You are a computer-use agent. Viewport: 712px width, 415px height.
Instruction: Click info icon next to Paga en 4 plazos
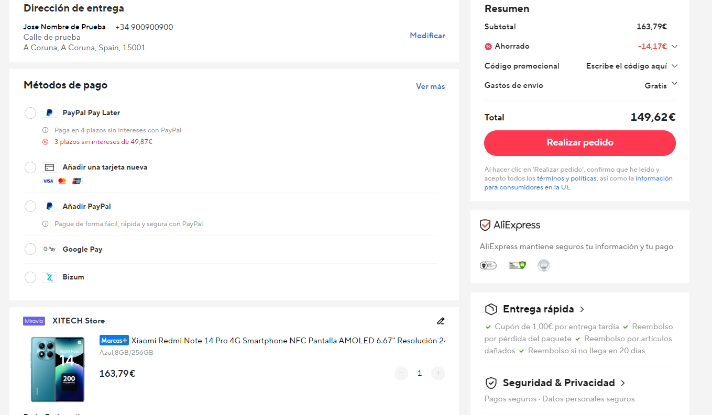point(45,130)
